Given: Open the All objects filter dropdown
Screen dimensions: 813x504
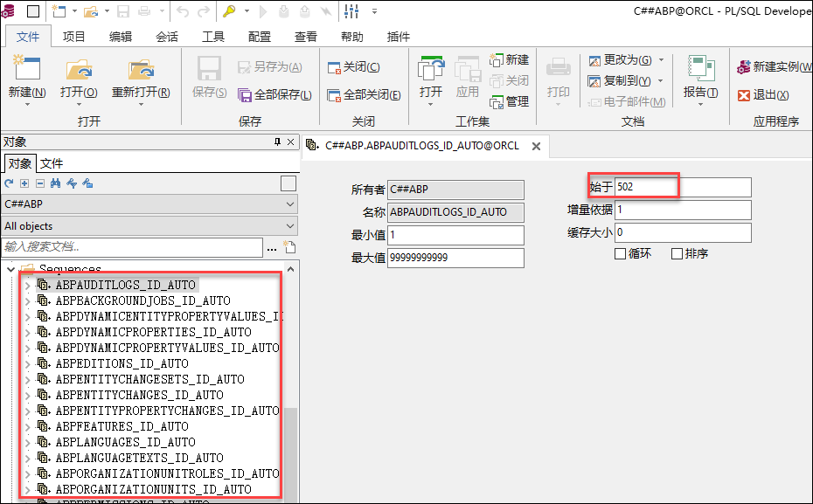Looking at the screenshot, I should [290, 226].
